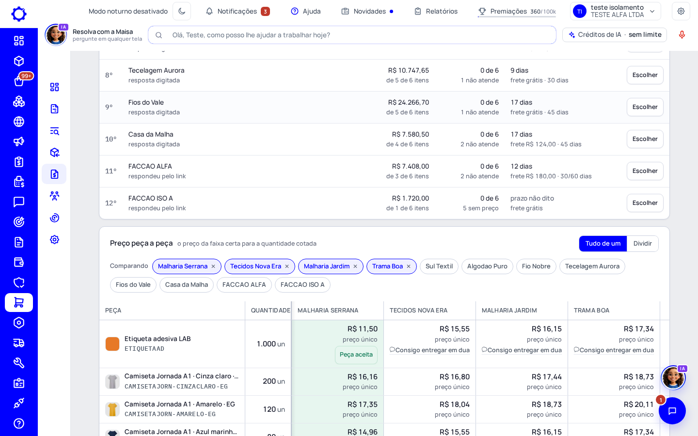
Task: Open the secondary sidebar settings gear
Action: pos(54,239)
